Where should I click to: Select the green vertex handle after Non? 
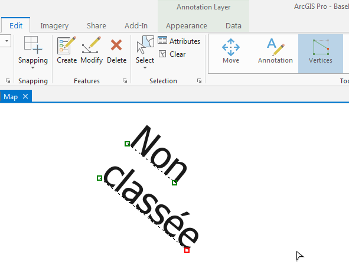175,182
